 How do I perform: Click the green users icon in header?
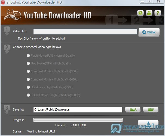point(149,13)
